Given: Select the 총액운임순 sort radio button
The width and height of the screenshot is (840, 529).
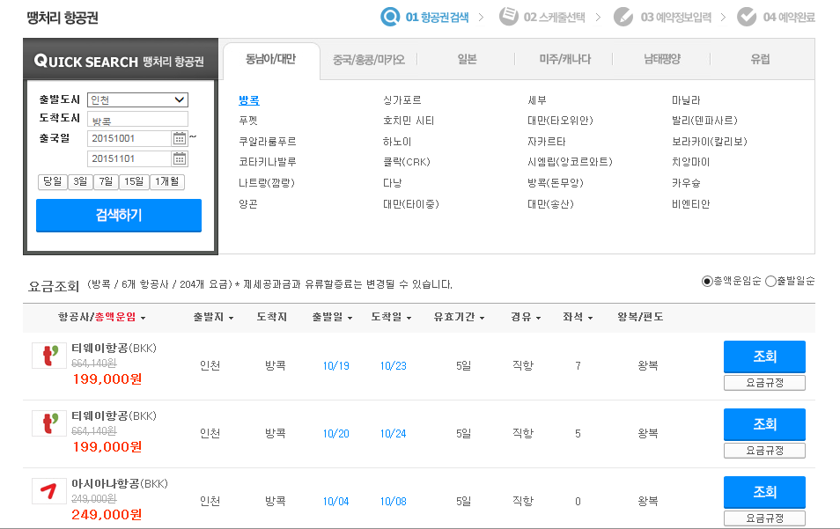Looking at the screenshot, I should click(x=707, y=282).
